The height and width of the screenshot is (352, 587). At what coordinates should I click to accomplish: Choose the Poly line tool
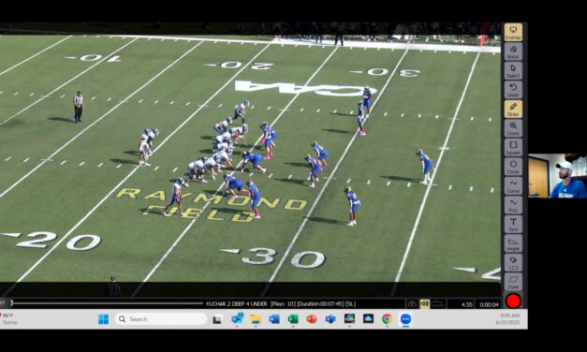click(x=513, y=205)
